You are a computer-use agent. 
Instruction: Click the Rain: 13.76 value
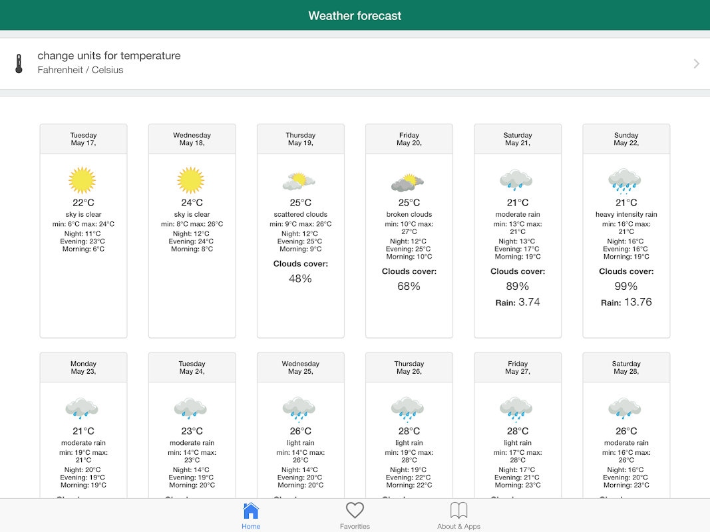[626, 302]
